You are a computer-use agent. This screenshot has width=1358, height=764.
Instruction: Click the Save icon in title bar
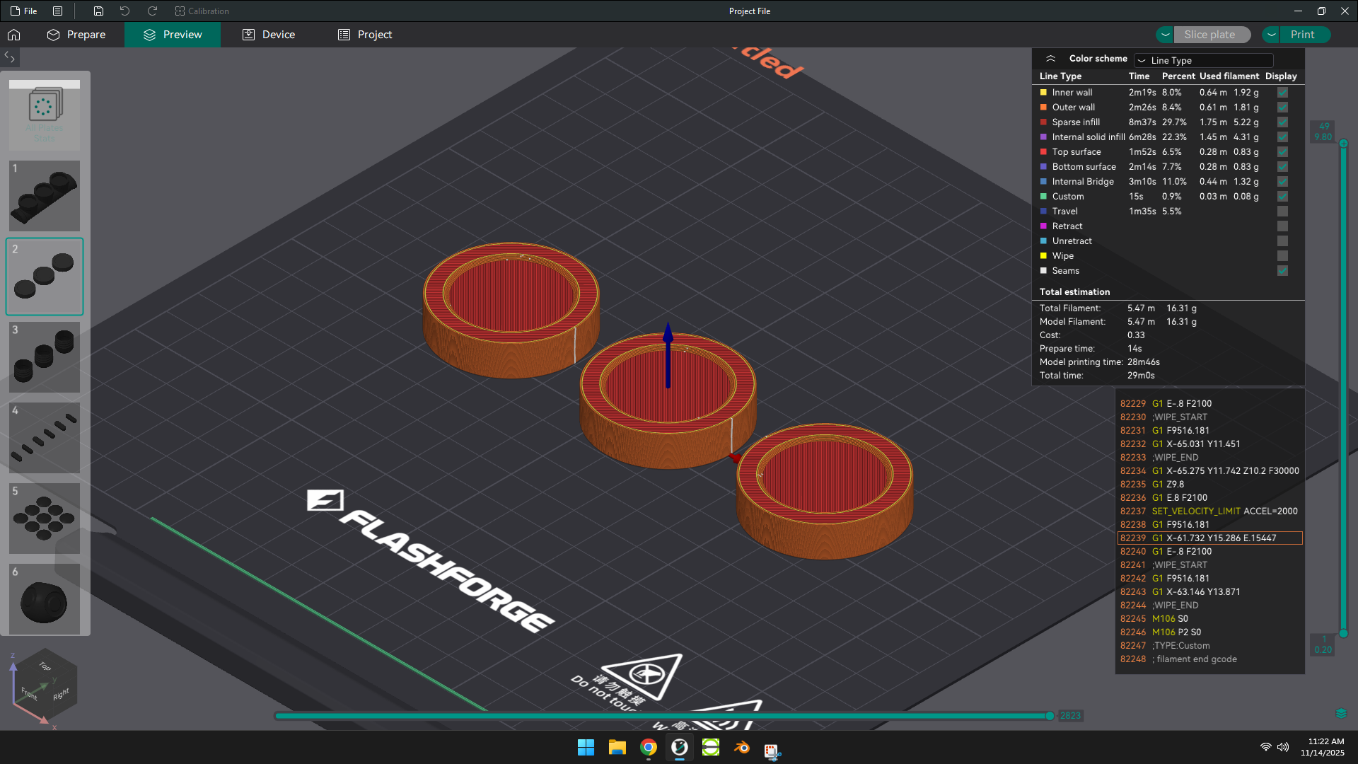click(98, 11)
